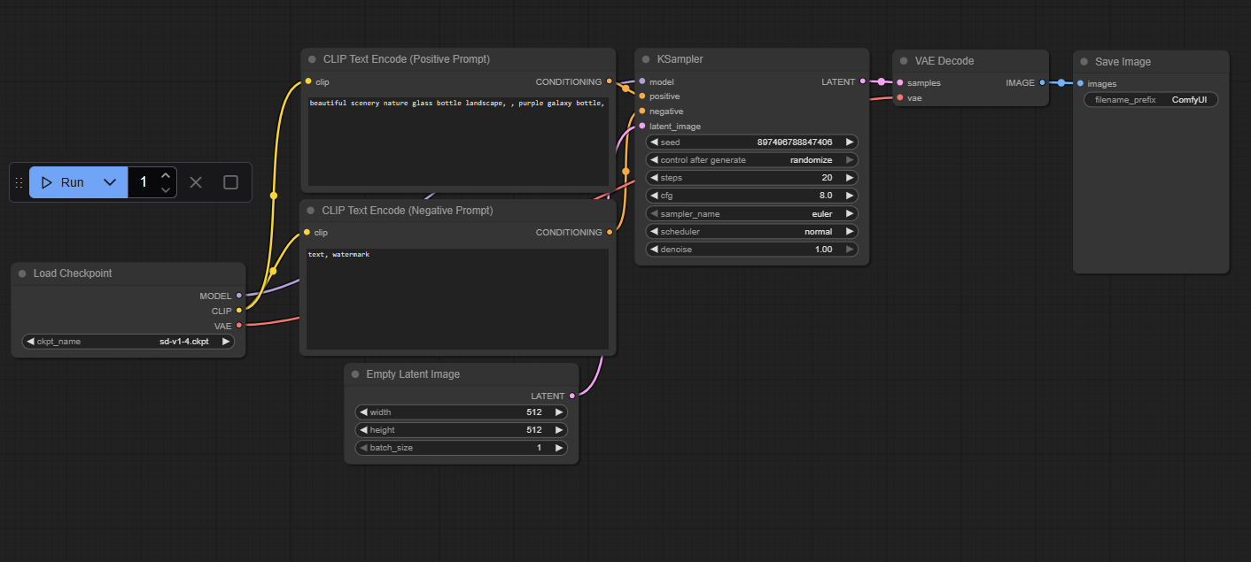This screenshot has width=1251, height=562.
Task: Click the IMAGE output slot on VAE Decode
Action: click(1042, 83)
